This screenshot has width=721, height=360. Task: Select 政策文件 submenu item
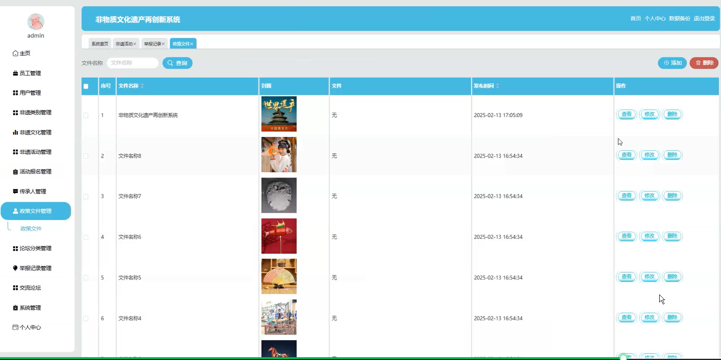[x=31, y=229]
